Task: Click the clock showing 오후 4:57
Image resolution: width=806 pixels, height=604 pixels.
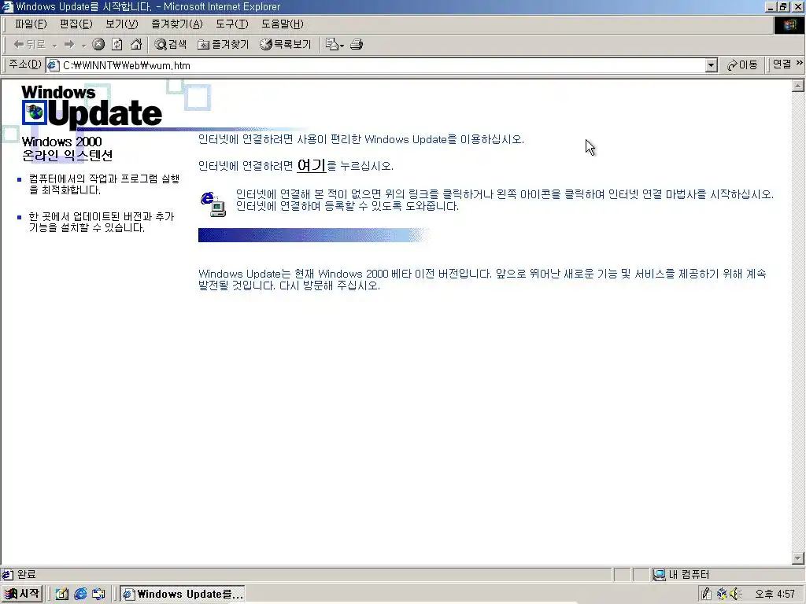Action: click(x=775, y=595)
